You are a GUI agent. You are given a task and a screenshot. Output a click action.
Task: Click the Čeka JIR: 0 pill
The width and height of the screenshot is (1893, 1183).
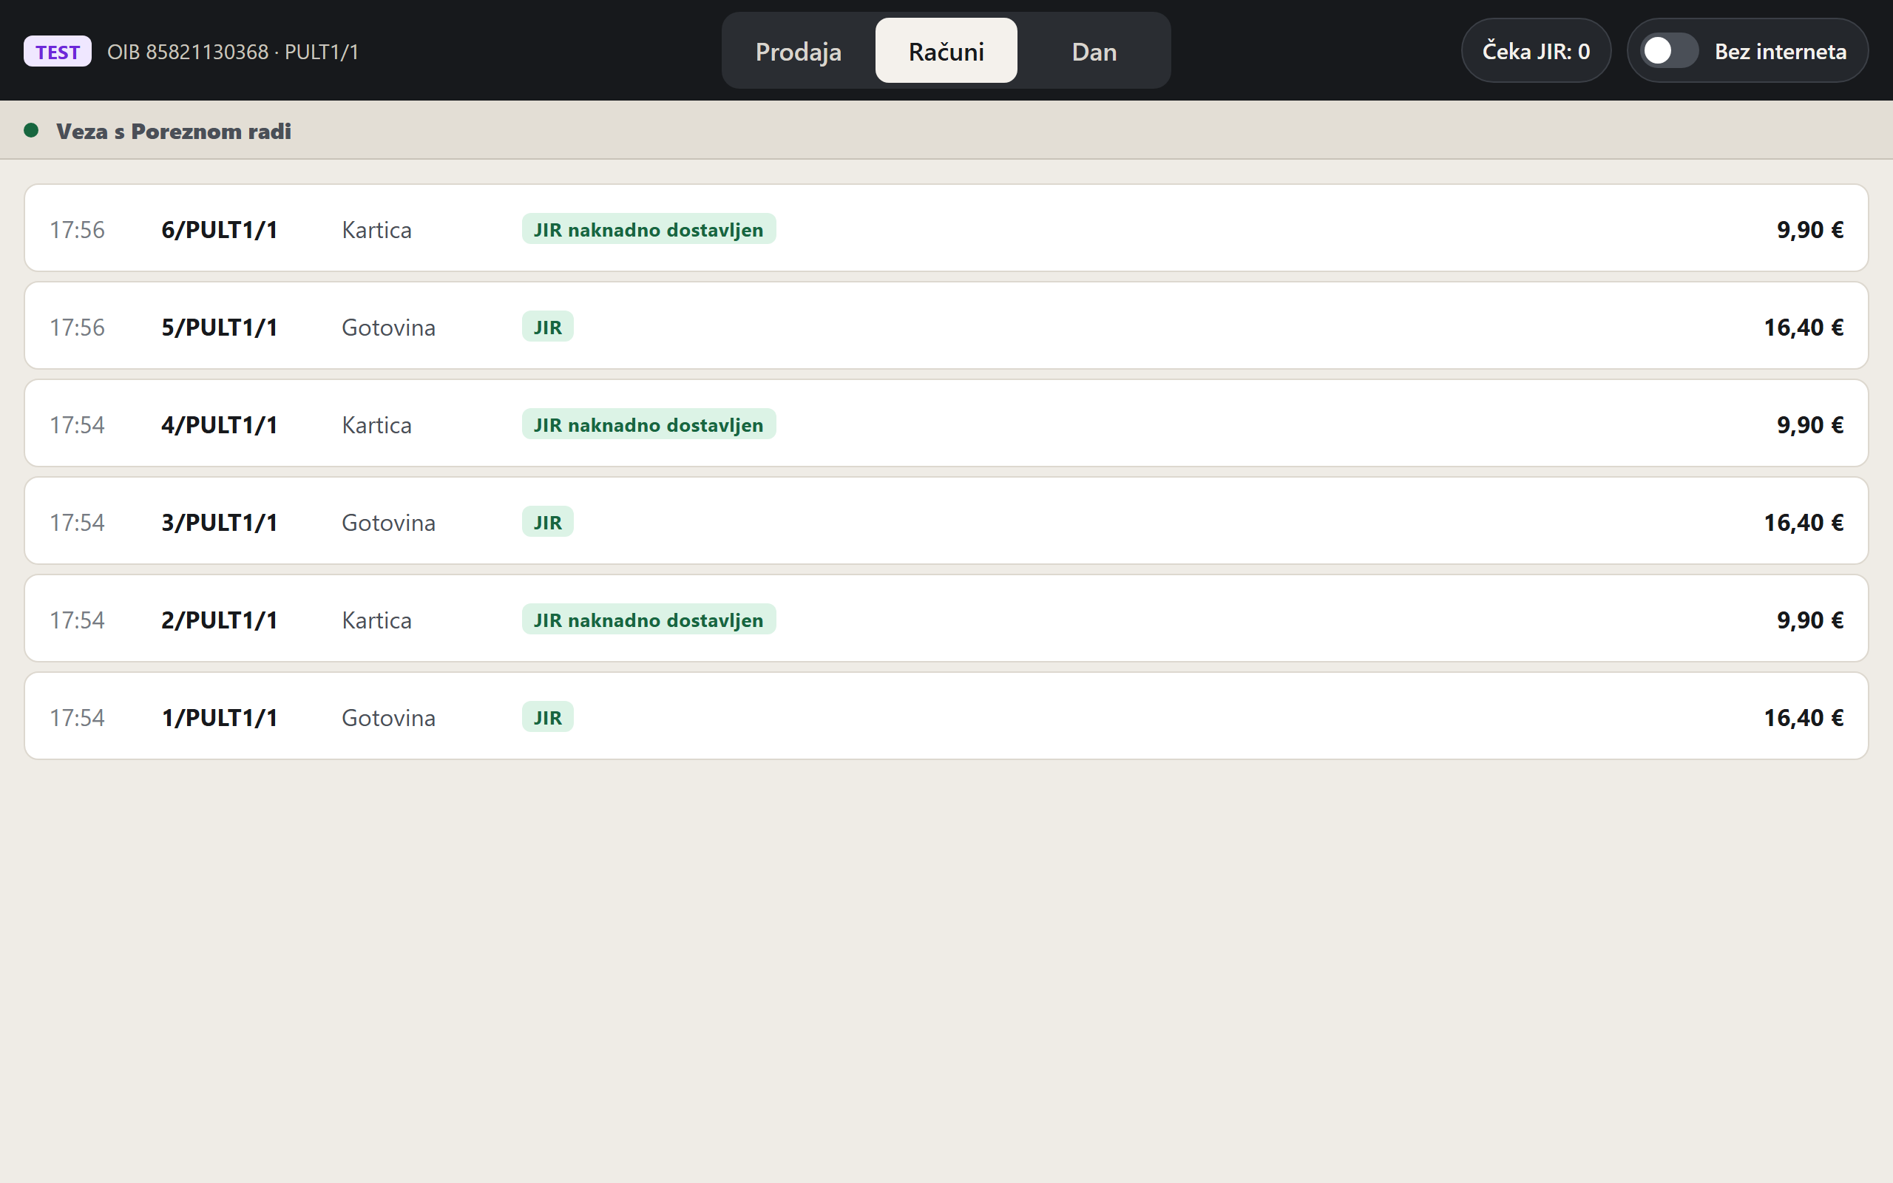tap(1536, 51)
